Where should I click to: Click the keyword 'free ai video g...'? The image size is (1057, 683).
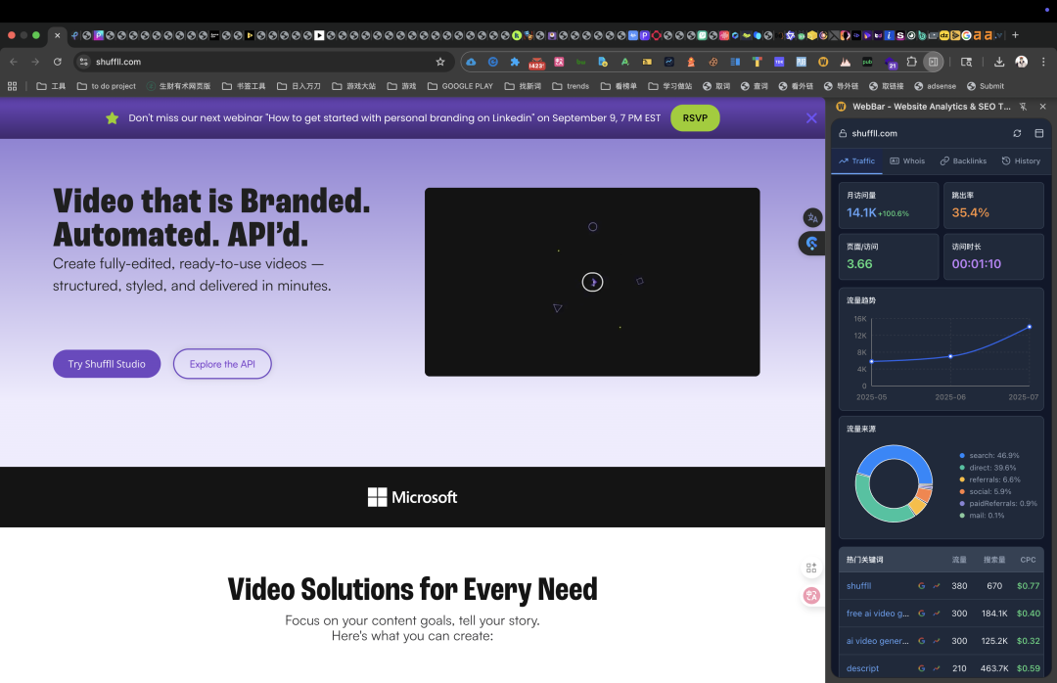878,614
